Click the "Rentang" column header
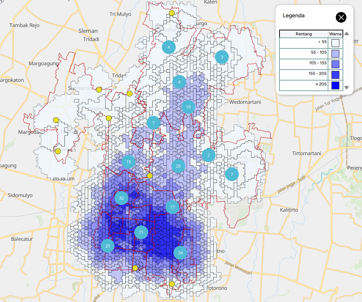 coord(304,34)
